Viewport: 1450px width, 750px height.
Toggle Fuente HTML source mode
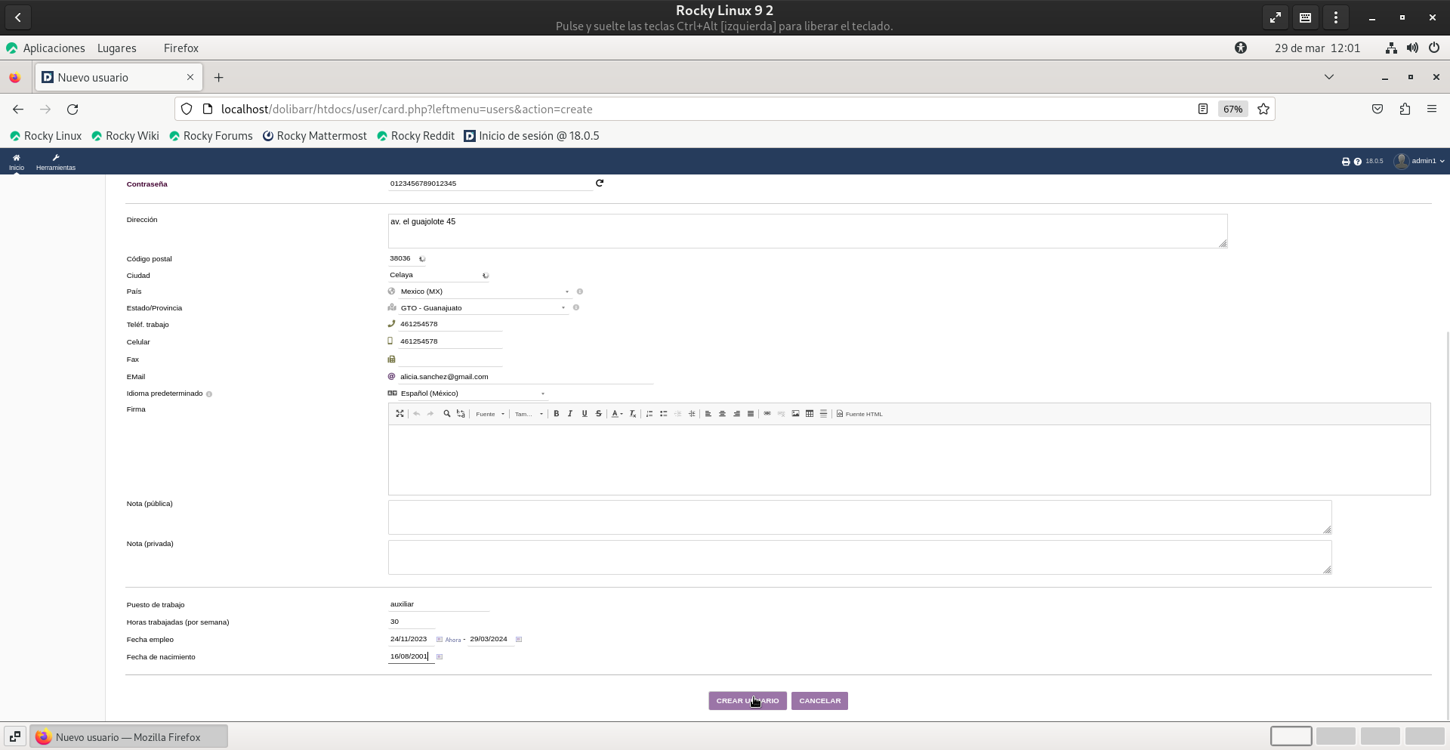[859, 414]
